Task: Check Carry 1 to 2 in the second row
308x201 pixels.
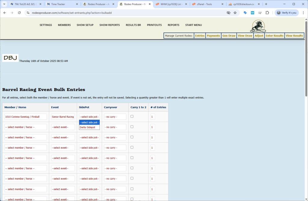Action: [132, 126]
